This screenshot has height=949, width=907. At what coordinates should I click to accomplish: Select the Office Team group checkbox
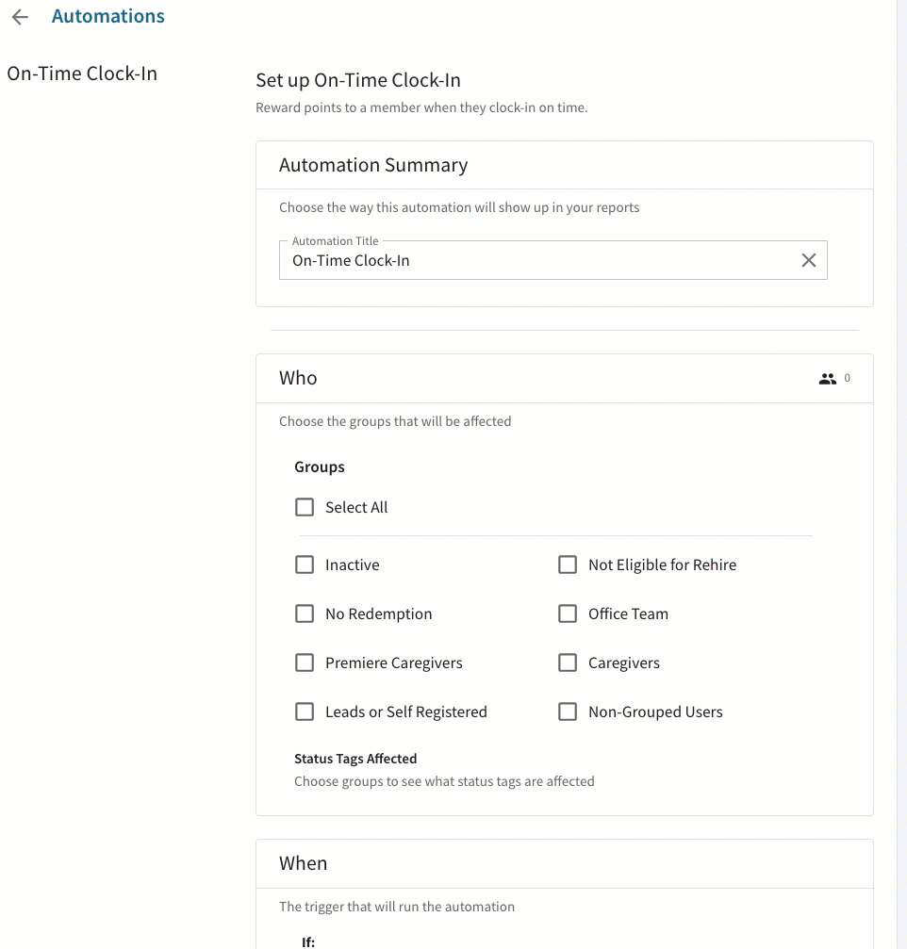568,614
